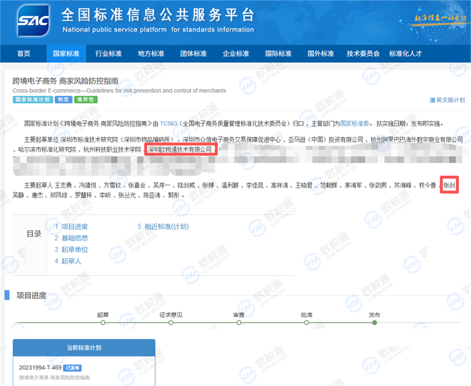
Task: Follow the TC563 committee link
Action: 168,123
